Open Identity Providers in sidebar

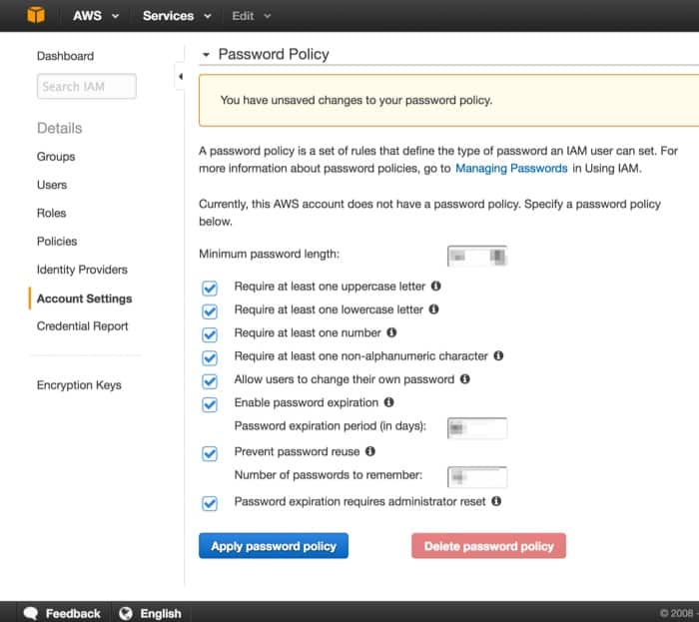point(82,270)
